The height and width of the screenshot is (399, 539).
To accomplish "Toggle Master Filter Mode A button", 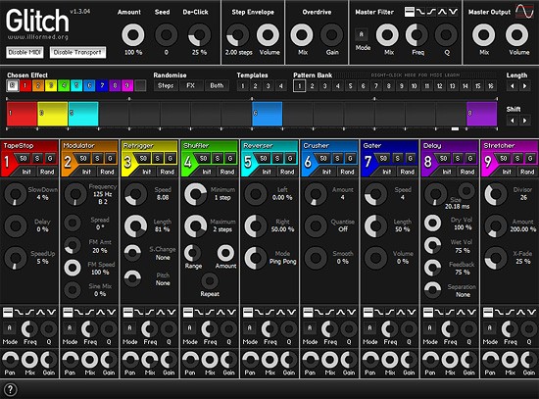I will point(361,34).
